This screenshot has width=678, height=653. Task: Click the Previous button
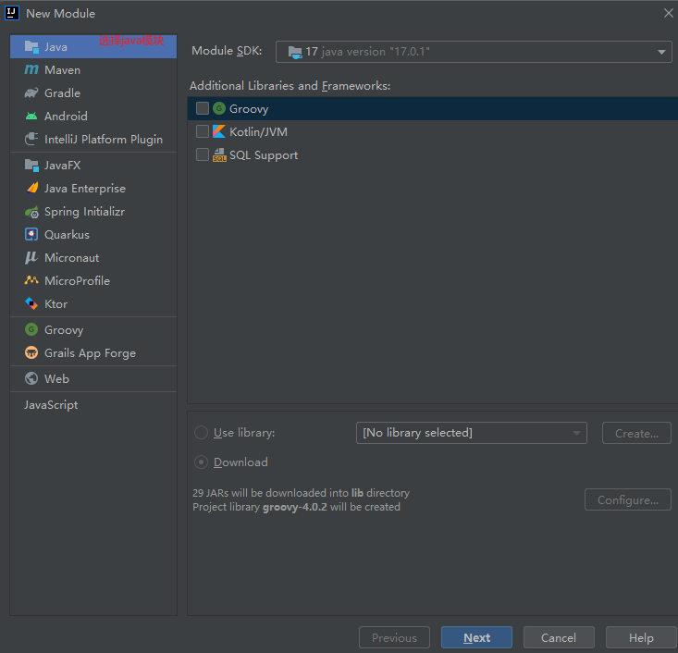[x=394, y=637]
